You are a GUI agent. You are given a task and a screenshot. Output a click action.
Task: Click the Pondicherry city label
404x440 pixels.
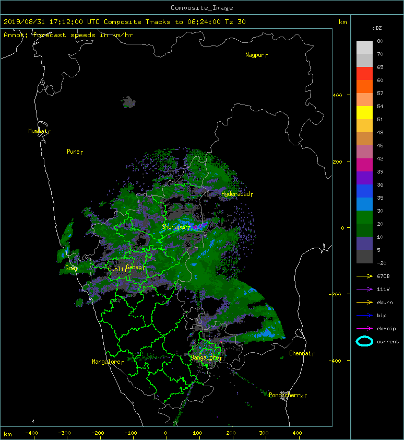coord(286,395)
